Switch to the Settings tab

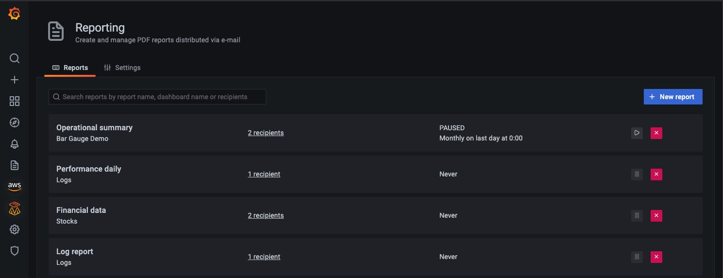pos(122,68)
